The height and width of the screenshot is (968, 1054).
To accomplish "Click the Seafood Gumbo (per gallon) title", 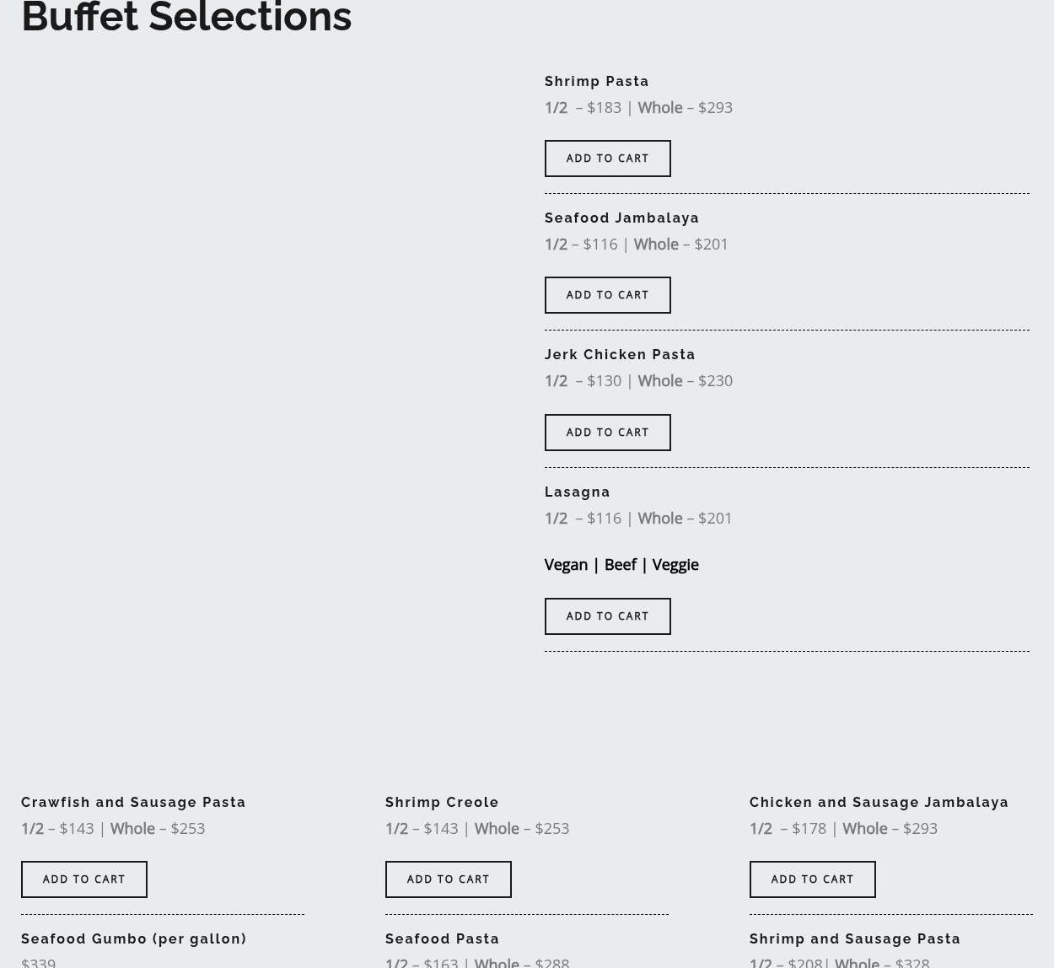I will (x=133, y=939).
